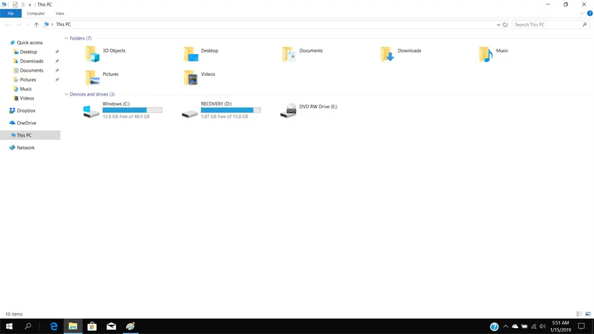
Task: Open Microsoft Edge from the taskbar
Action: tap(54, 326)
